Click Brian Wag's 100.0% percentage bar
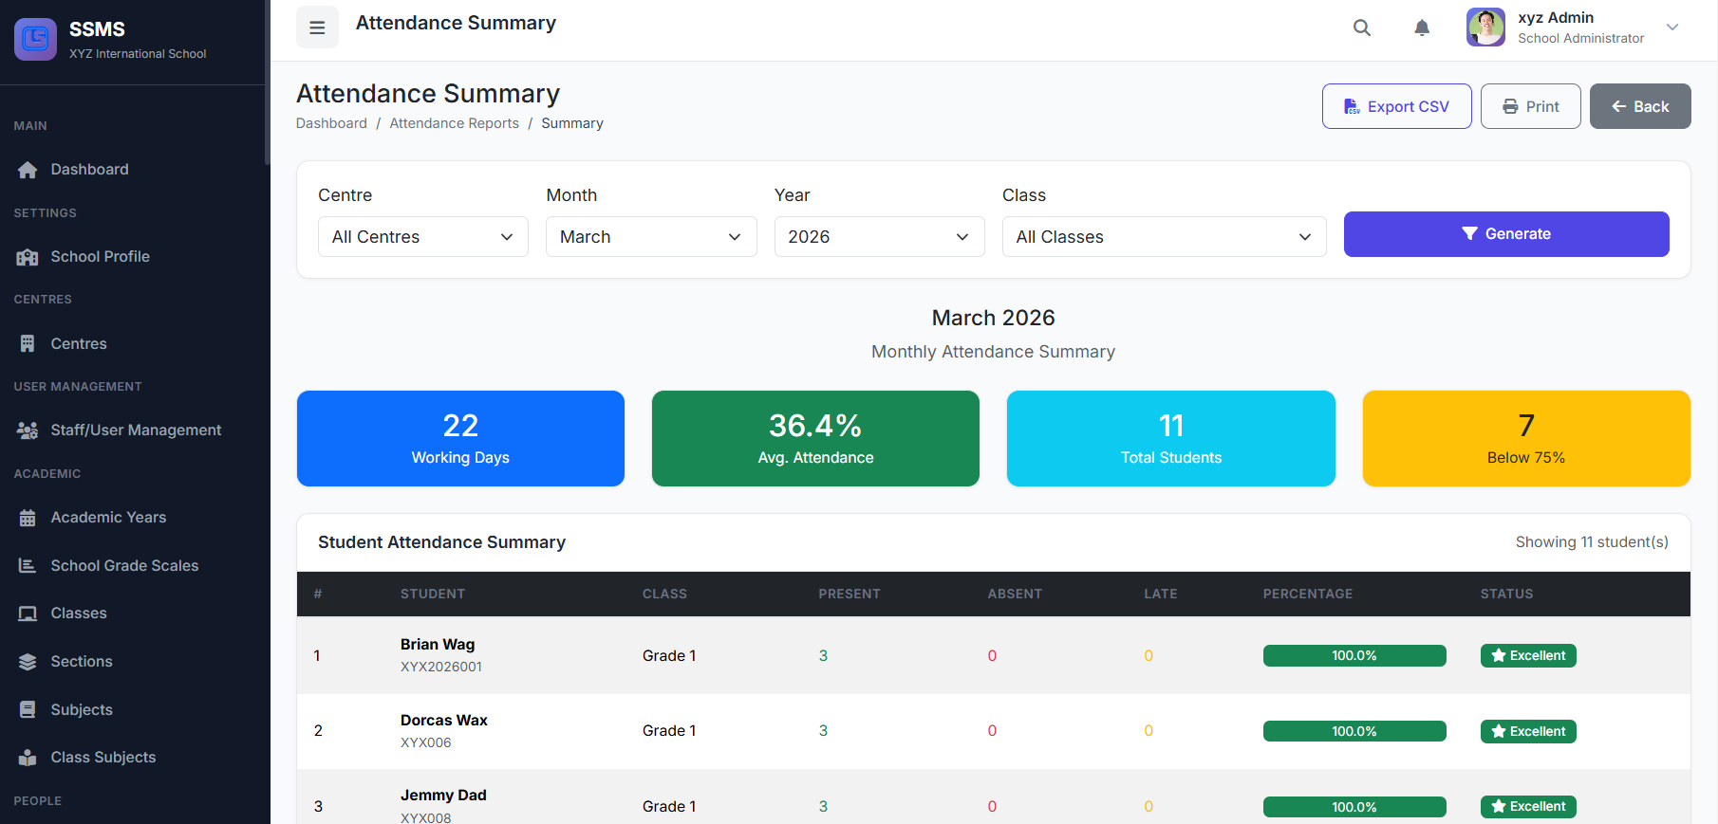Viewport: 1718px width, 824px height. 1354,656
